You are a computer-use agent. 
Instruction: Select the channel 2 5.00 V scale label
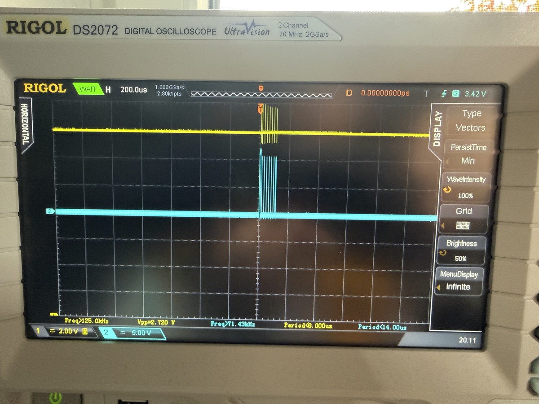tap(141, 333)
